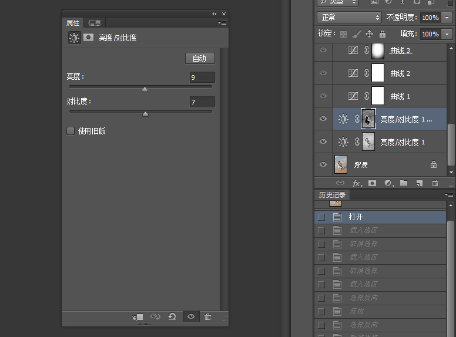
Task: Switch to the 信息 tab
Action: 95,23
